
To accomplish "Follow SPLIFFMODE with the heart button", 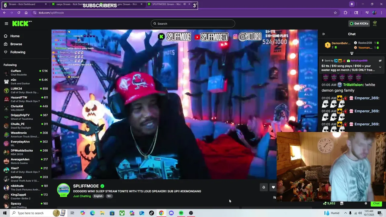I will (273, 187).
